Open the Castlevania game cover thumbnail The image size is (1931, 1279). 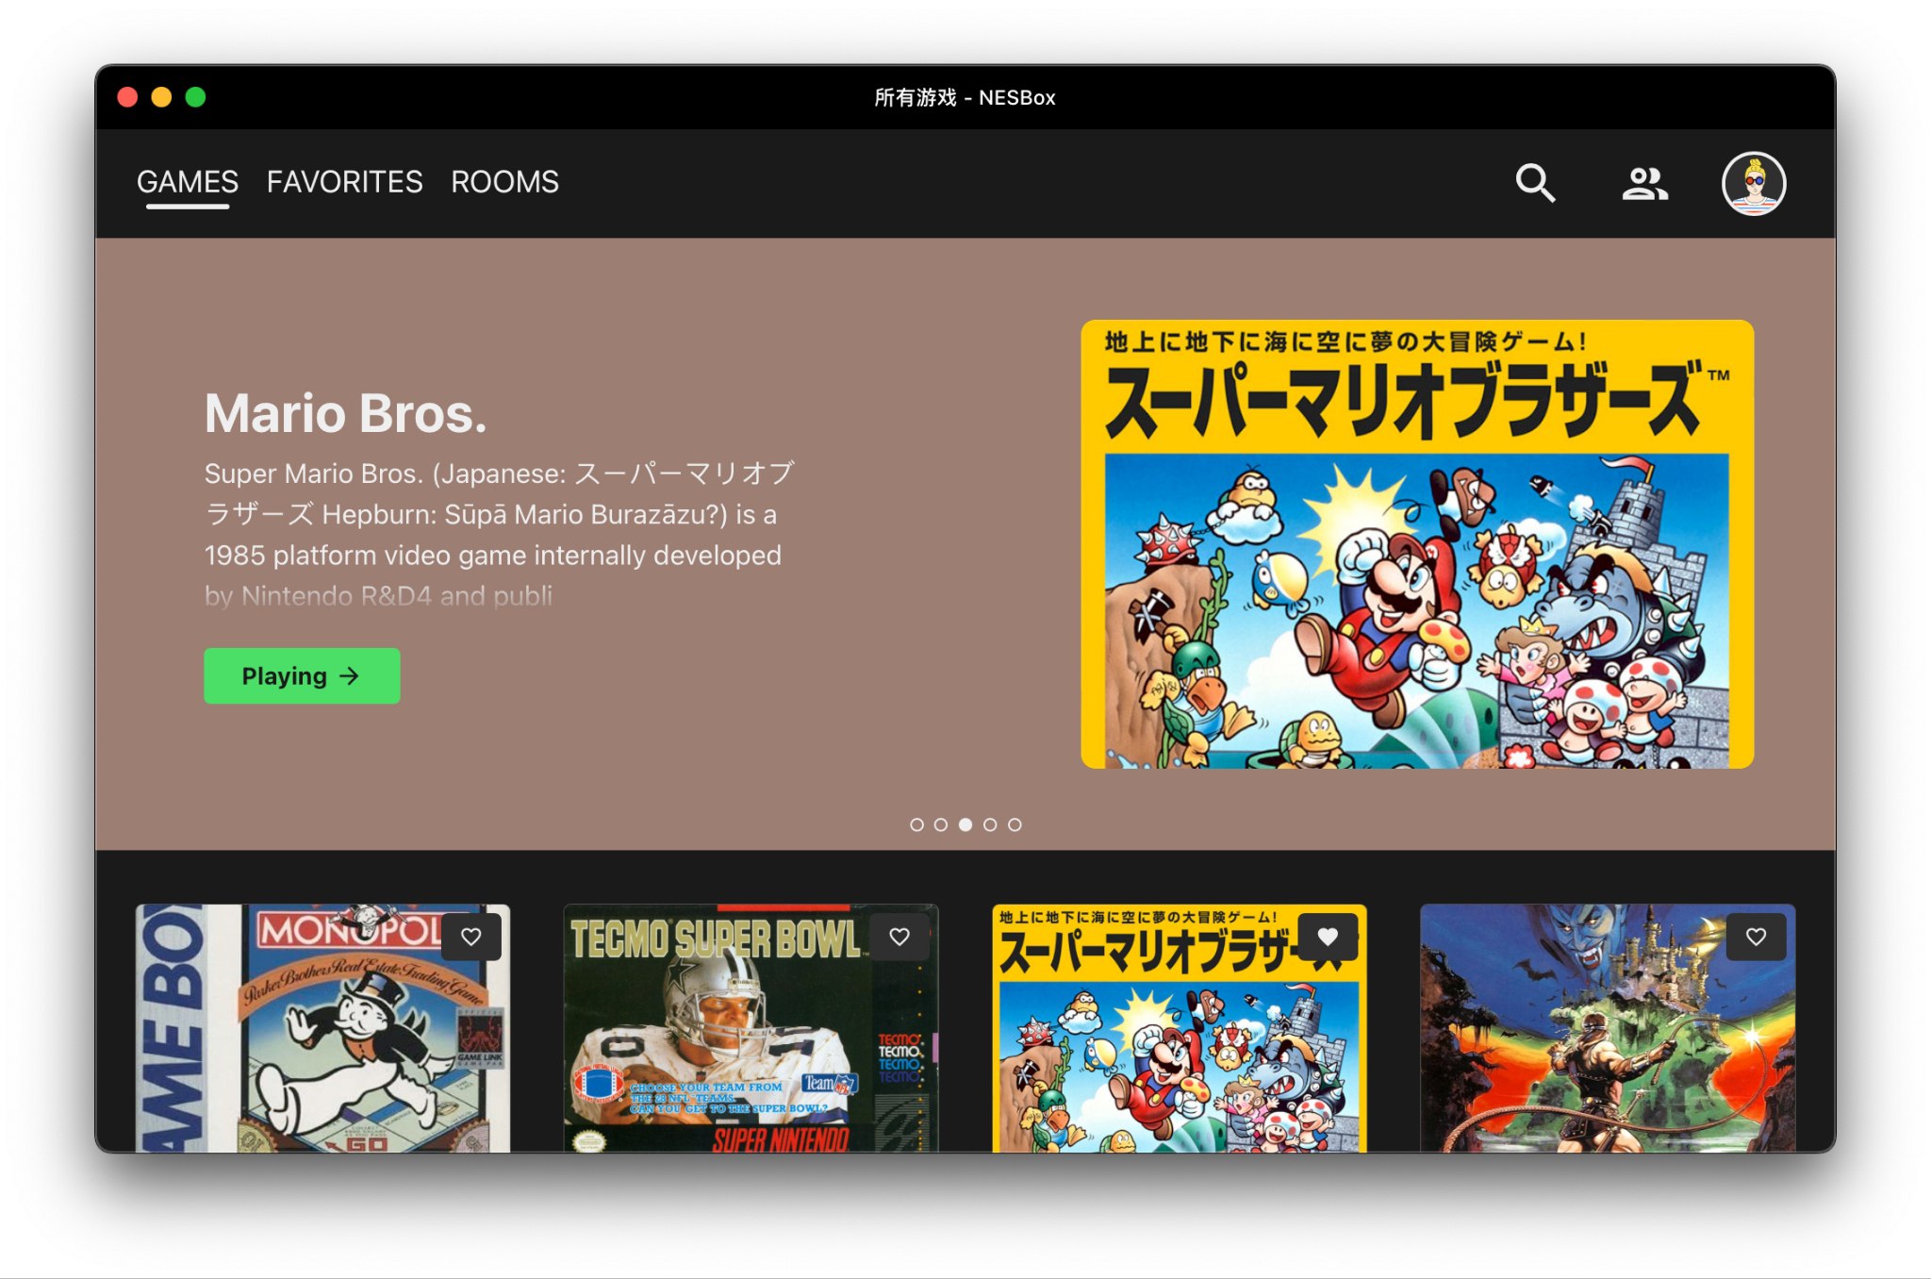(x=1607, y=1047)
